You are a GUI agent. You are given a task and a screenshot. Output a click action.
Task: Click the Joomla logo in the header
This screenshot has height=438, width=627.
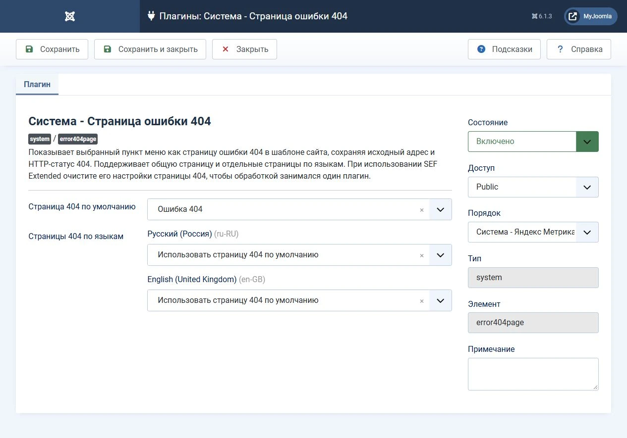(70, 16)
